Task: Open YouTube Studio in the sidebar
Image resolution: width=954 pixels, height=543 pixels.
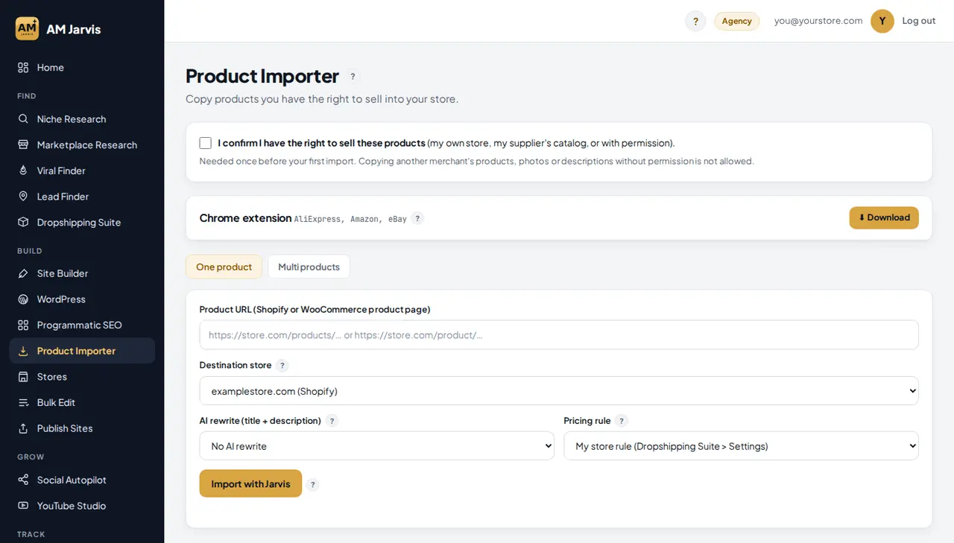Action: pos(82,506)
